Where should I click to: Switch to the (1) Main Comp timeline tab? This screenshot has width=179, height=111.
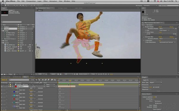tap(6, 77)
